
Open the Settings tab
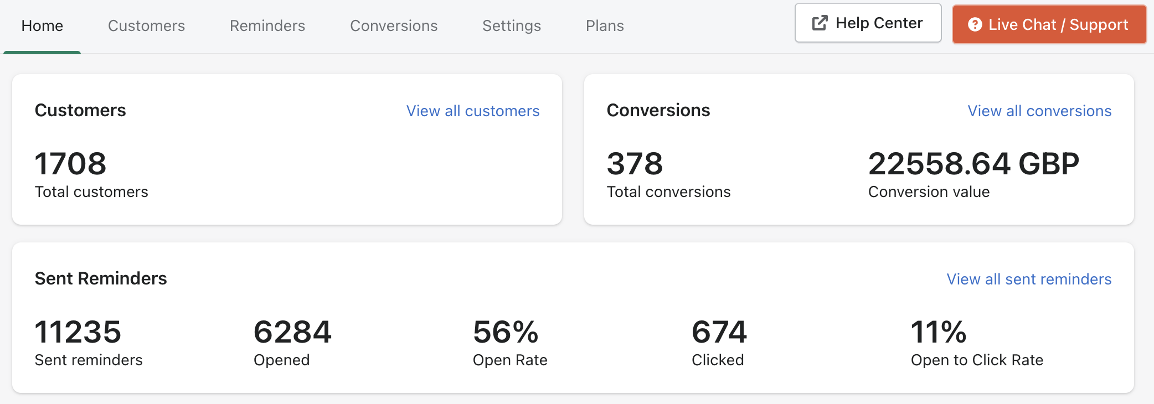[512, 26]
